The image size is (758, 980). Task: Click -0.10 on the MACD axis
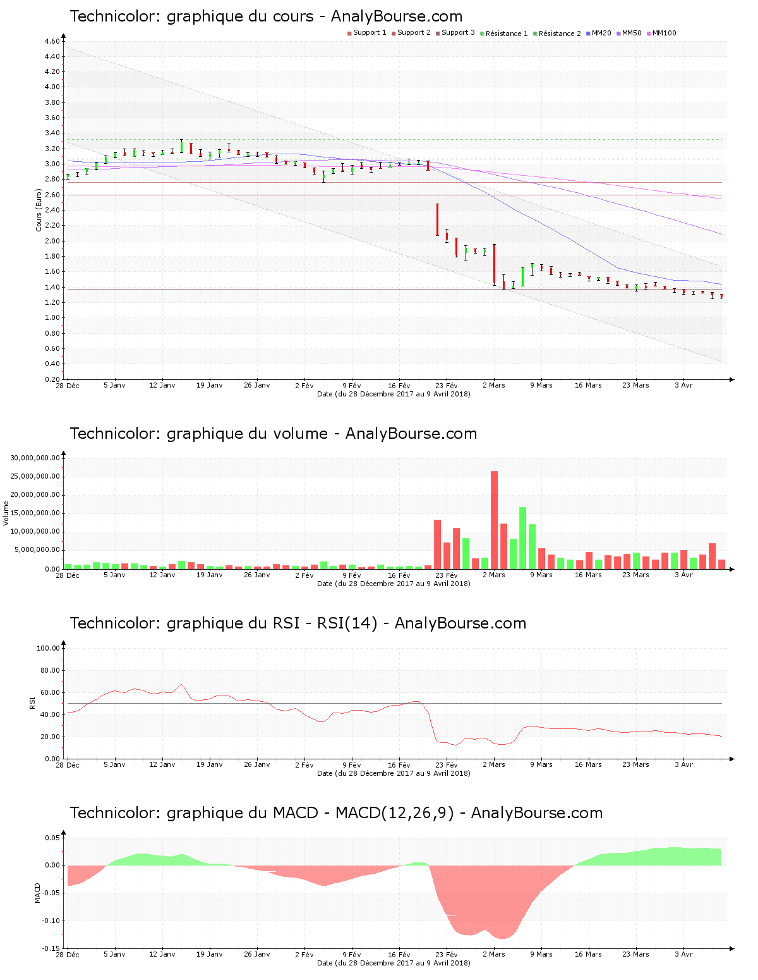51,921
